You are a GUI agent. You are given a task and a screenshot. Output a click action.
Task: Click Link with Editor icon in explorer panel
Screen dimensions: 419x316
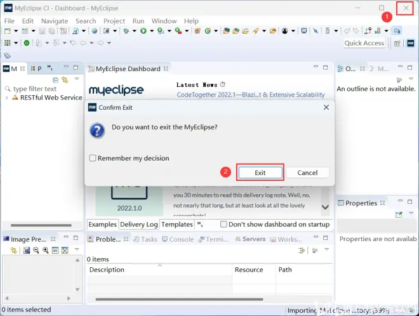click(65, 79)
